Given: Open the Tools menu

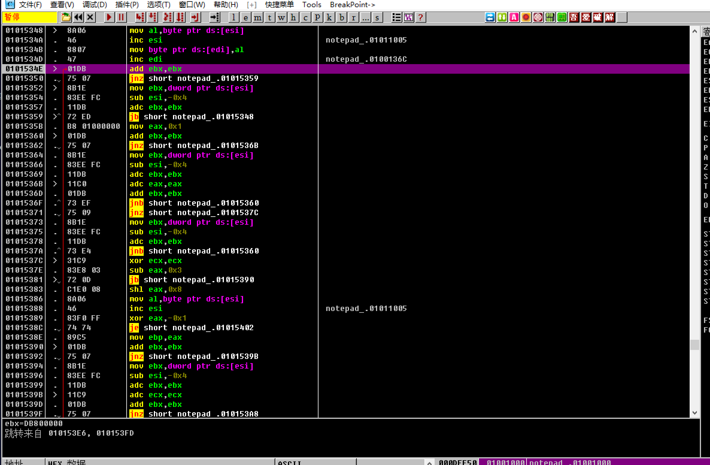Looking at the screenshot, I should coord(312,5).
